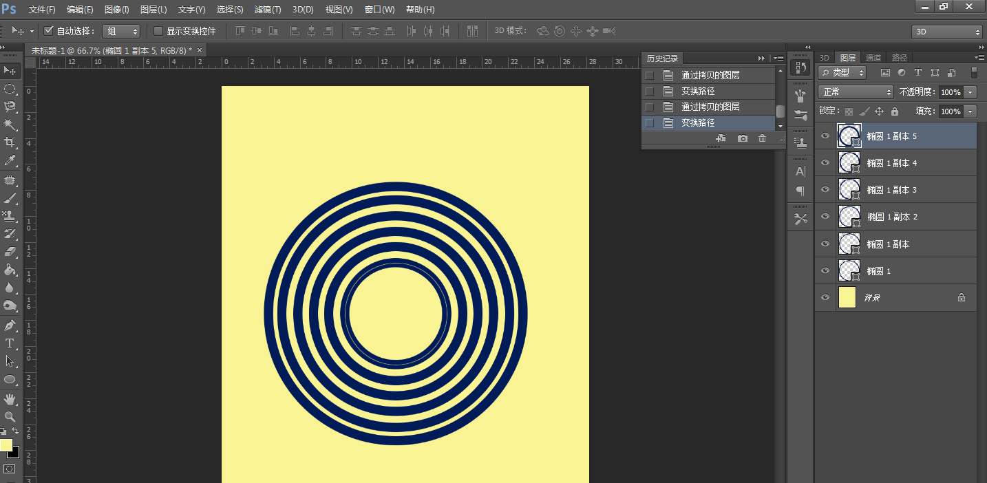The image size is (987, 483).
Task: Select the Healing Brush tool
Action: (x=10, y=180)
